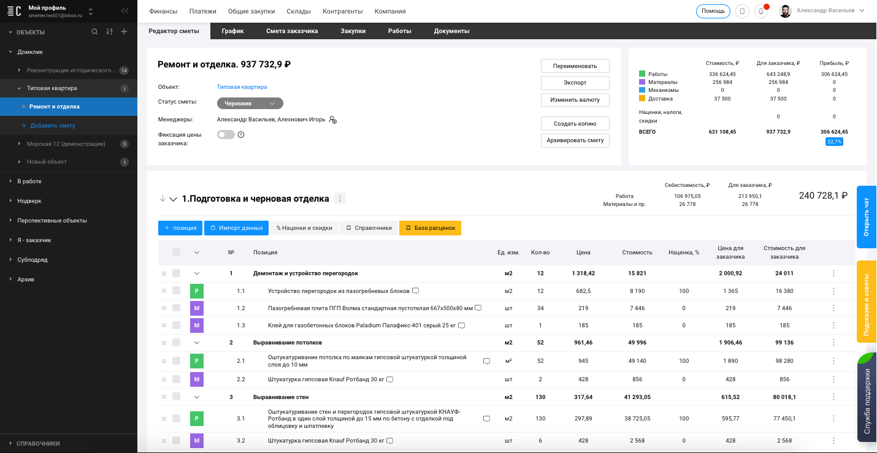This screenshot has width=877, height=453.
Task: Click the plus icon to add object
Action: [x=124, y=32]
